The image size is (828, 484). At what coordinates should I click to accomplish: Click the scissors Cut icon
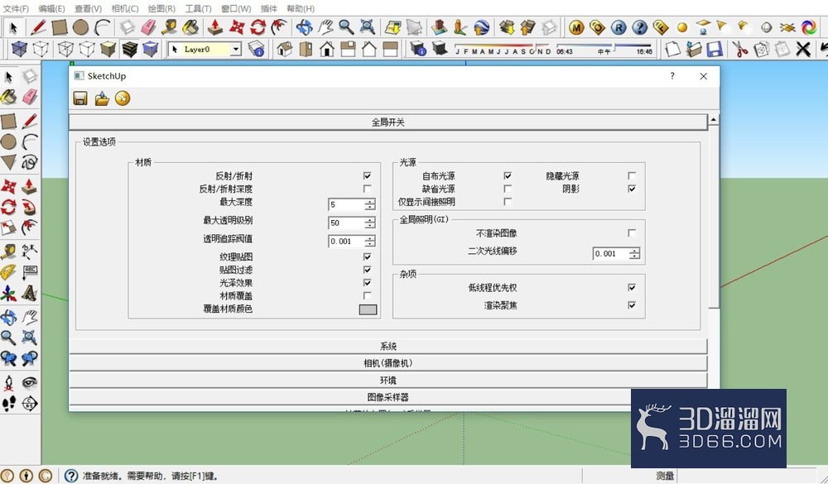pyautogui.click(x=739, y=49)
